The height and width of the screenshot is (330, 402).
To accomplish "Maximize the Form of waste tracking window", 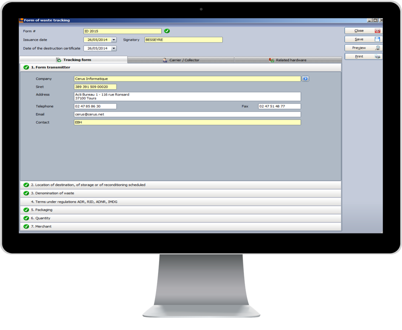I will [x=375, y=20].
